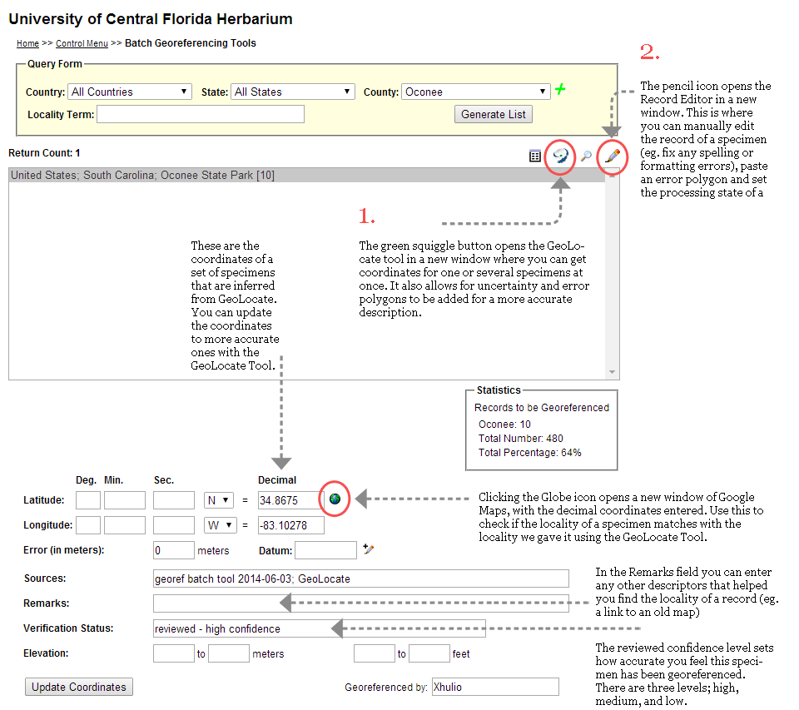Image resolution: width=799 pixels, height=710 pixels.
Task: Expand the Country dropdown
Action: click(130, 92)
